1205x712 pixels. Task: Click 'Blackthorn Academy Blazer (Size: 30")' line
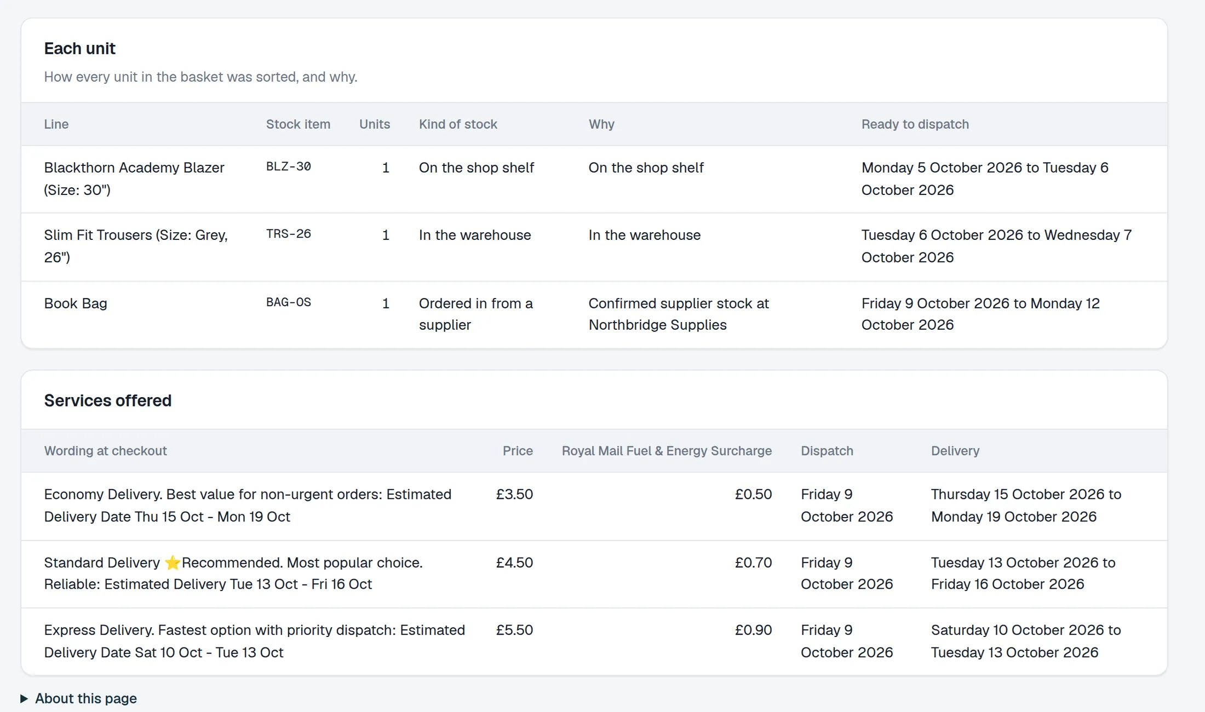(x=134, y=179)
